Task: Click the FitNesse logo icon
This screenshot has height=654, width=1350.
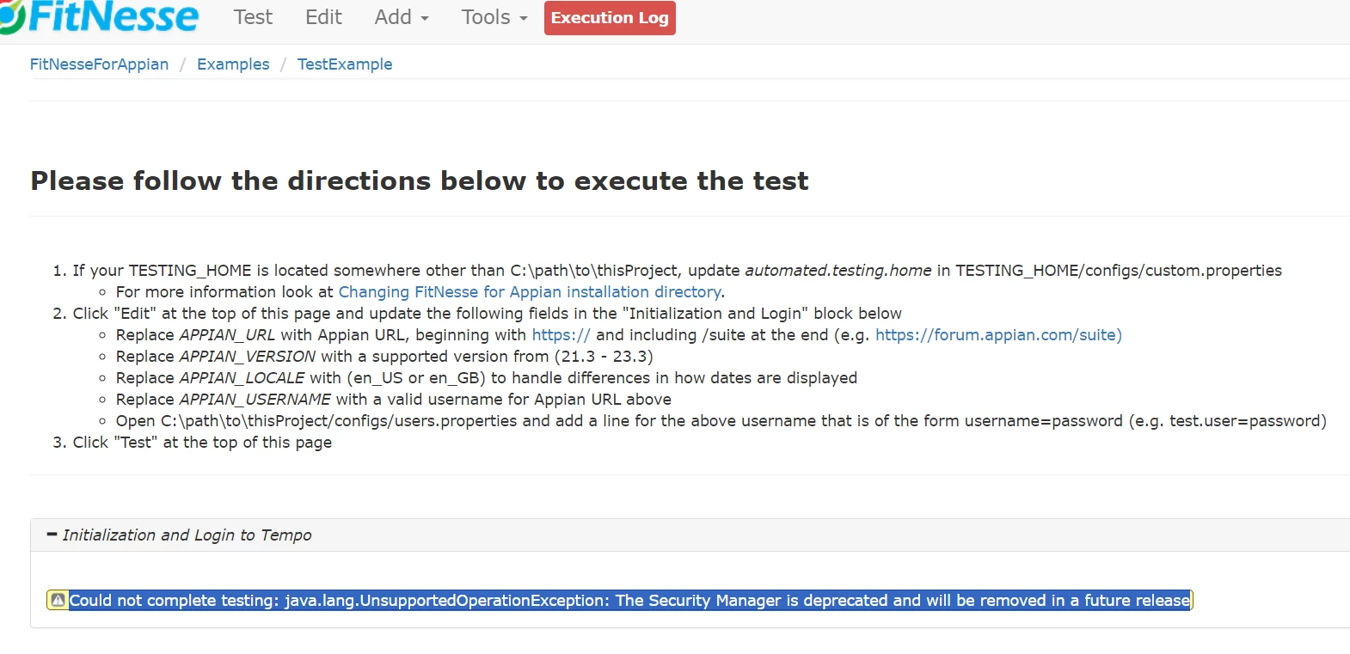Action: tap(11, 17)
